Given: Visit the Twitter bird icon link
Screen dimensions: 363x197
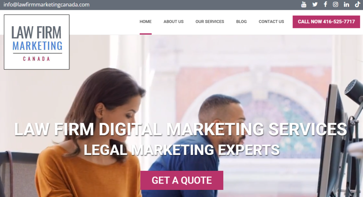Looking at the screenshot, I should pyautogui.click(x=315, y=4).
